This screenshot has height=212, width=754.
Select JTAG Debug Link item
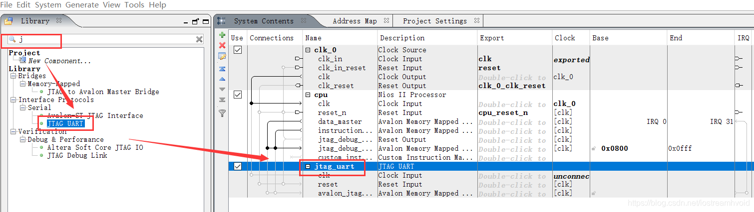tap(77, 155)
